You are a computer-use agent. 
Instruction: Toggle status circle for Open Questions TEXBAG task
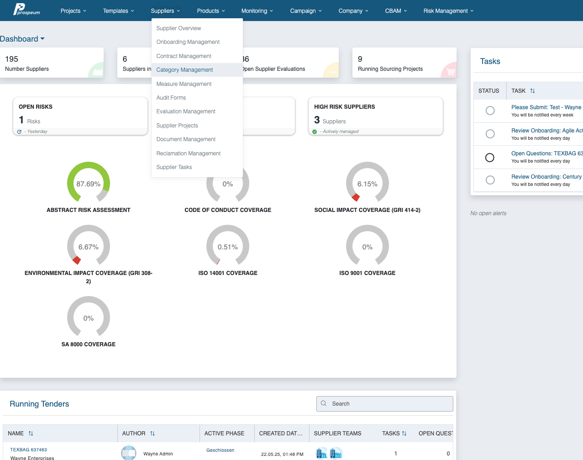click(x=490, y=157)
